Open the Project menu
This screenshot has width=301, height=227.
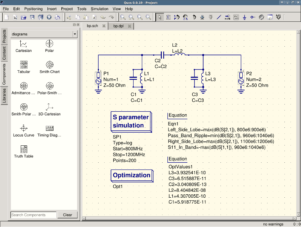coord(67,9)
